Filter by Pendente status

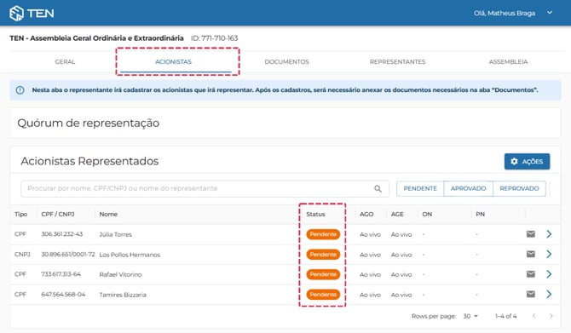click(x=420, y=188)
